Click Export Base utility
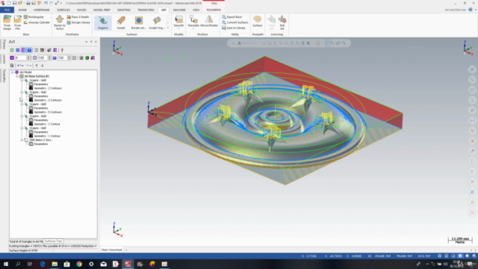Image resolution: width=478 pixels, height=269 pixels. (x=232, y=17)
